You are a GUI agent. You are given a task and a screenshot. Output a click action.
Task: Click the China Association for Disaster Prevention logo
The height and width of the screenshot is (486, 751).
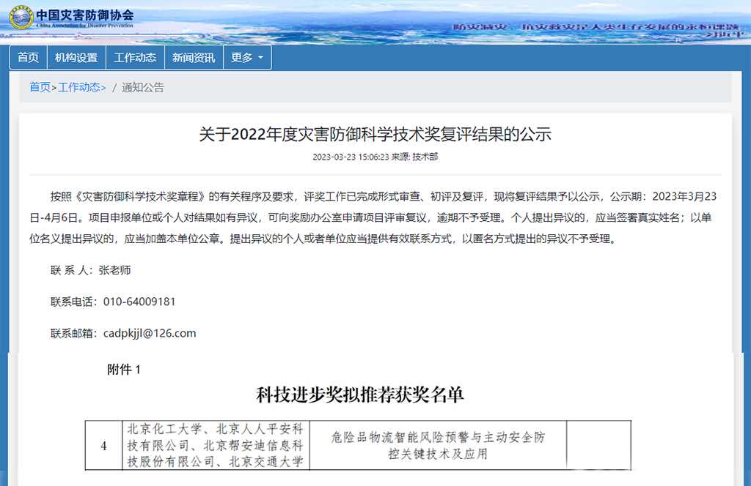click(21, 18)
